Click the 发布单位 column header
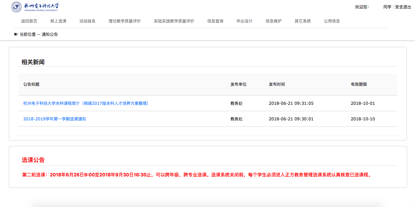 pyautogui.click(x=238, y=84)
